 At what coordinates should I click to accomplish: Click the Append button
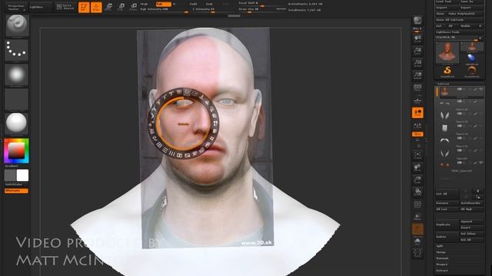click(x=471, y=222)
